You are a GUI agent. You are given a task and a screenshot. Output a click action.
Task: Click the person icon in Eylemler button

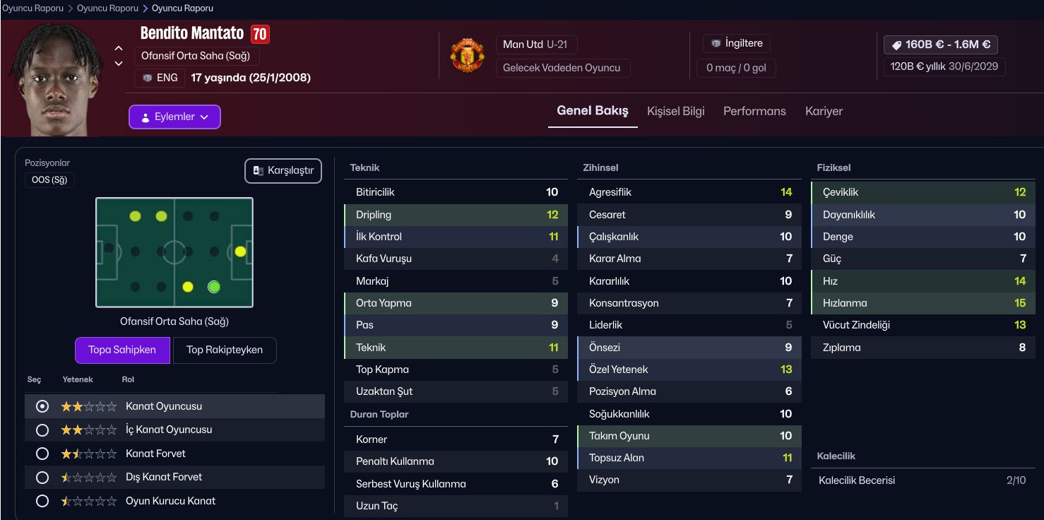tap(145, 117)
